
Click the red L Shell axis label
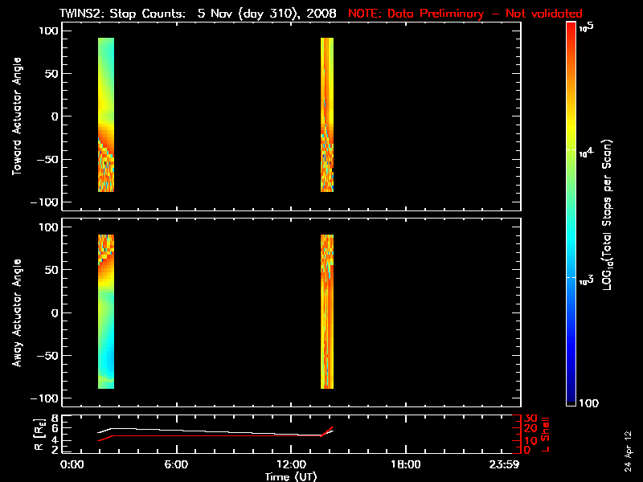pyautogui.click(x=547, y=434)
